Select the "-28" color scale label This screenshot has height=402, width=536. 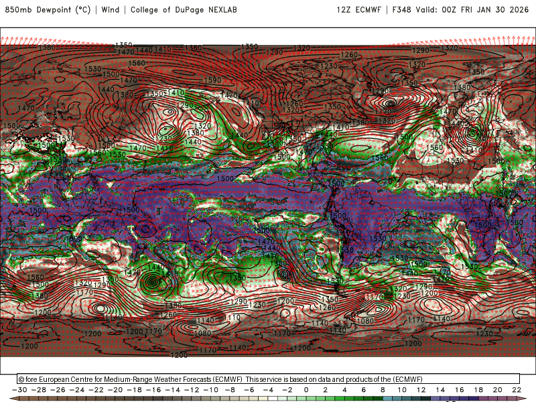pyautogui.click(x=39, y=390)
